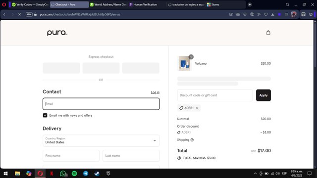Open Opera easy setup menu icon

click(286, 14)
